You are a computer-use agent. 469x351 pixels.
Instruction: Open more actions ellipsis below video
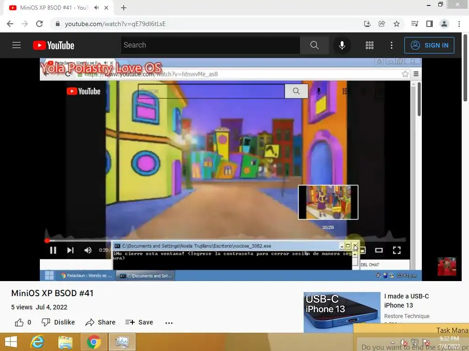pyautogui.click(x=169, y=323)
